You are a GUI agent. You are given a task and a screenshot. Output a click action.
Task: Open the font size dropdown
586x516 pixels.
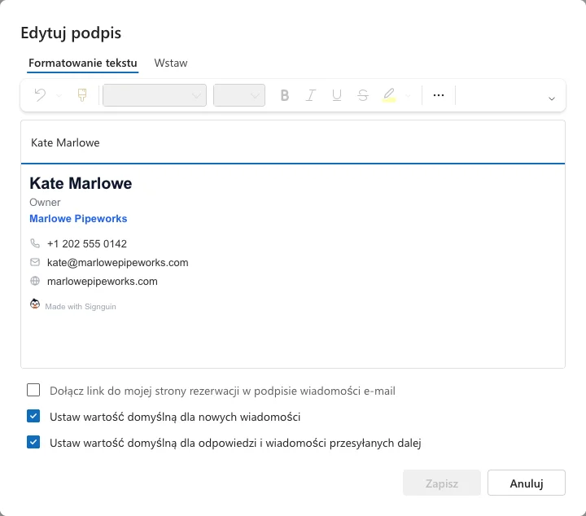coord(239,95)
